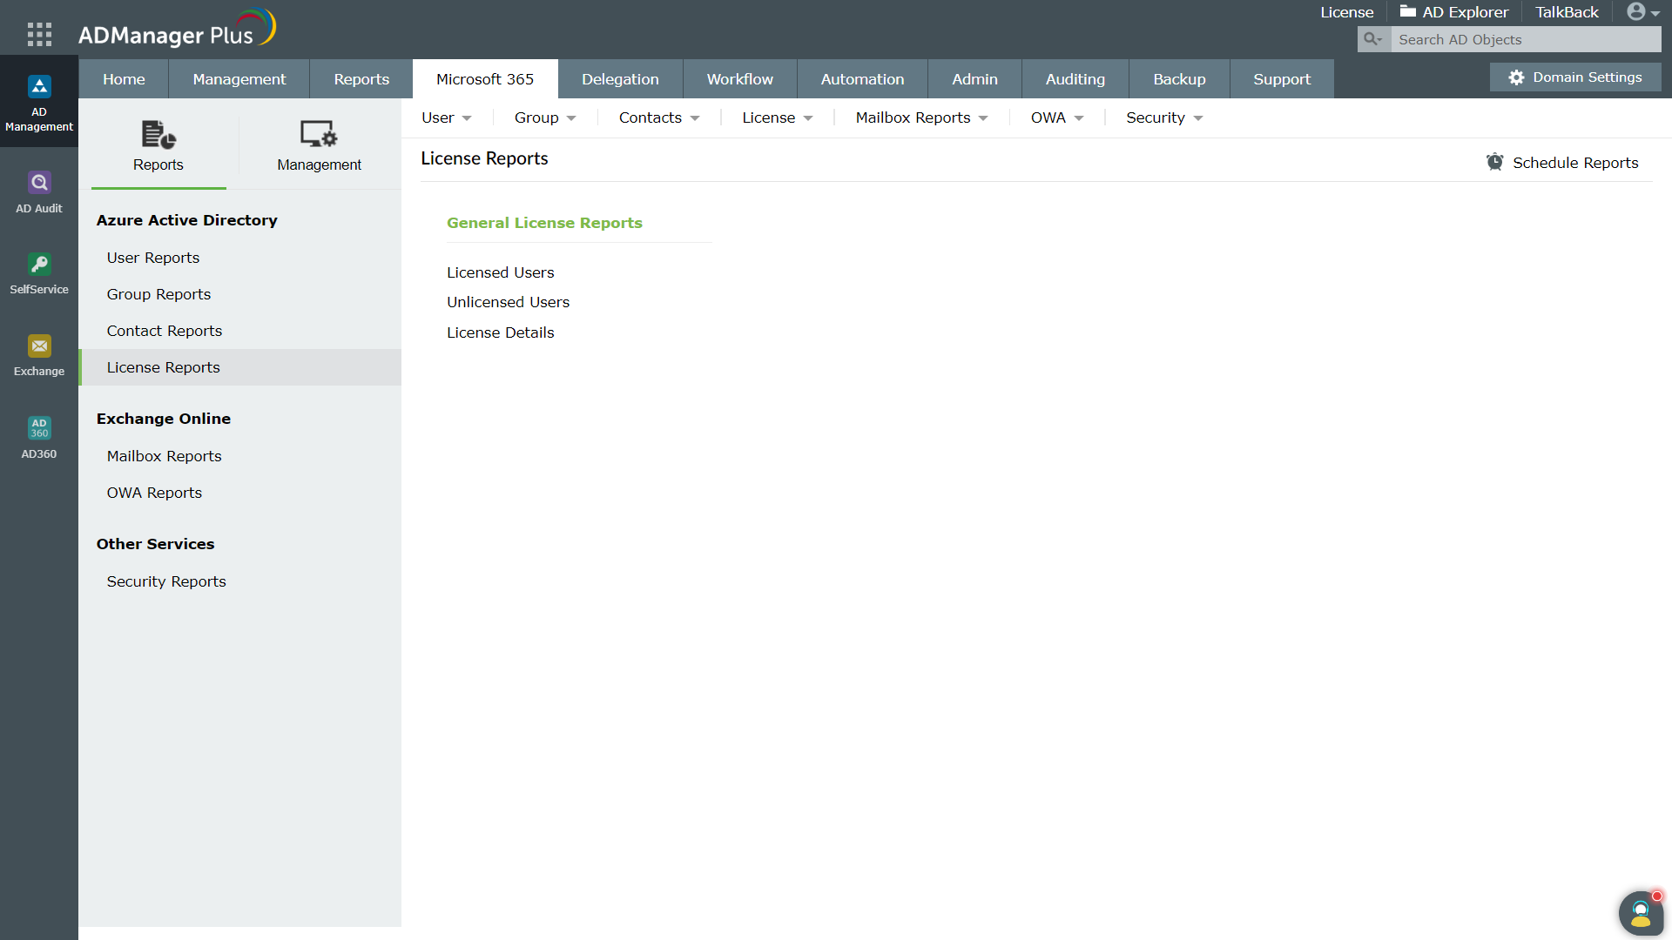Expand the Mailbox Reports dropdown
1672x940 pixels.
coord(921,117)
